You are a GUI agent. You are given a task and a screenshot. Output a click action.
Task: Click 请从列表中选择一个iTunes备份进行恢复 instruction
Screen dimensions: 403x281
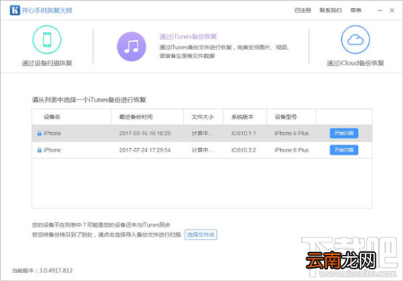[89, 99]
